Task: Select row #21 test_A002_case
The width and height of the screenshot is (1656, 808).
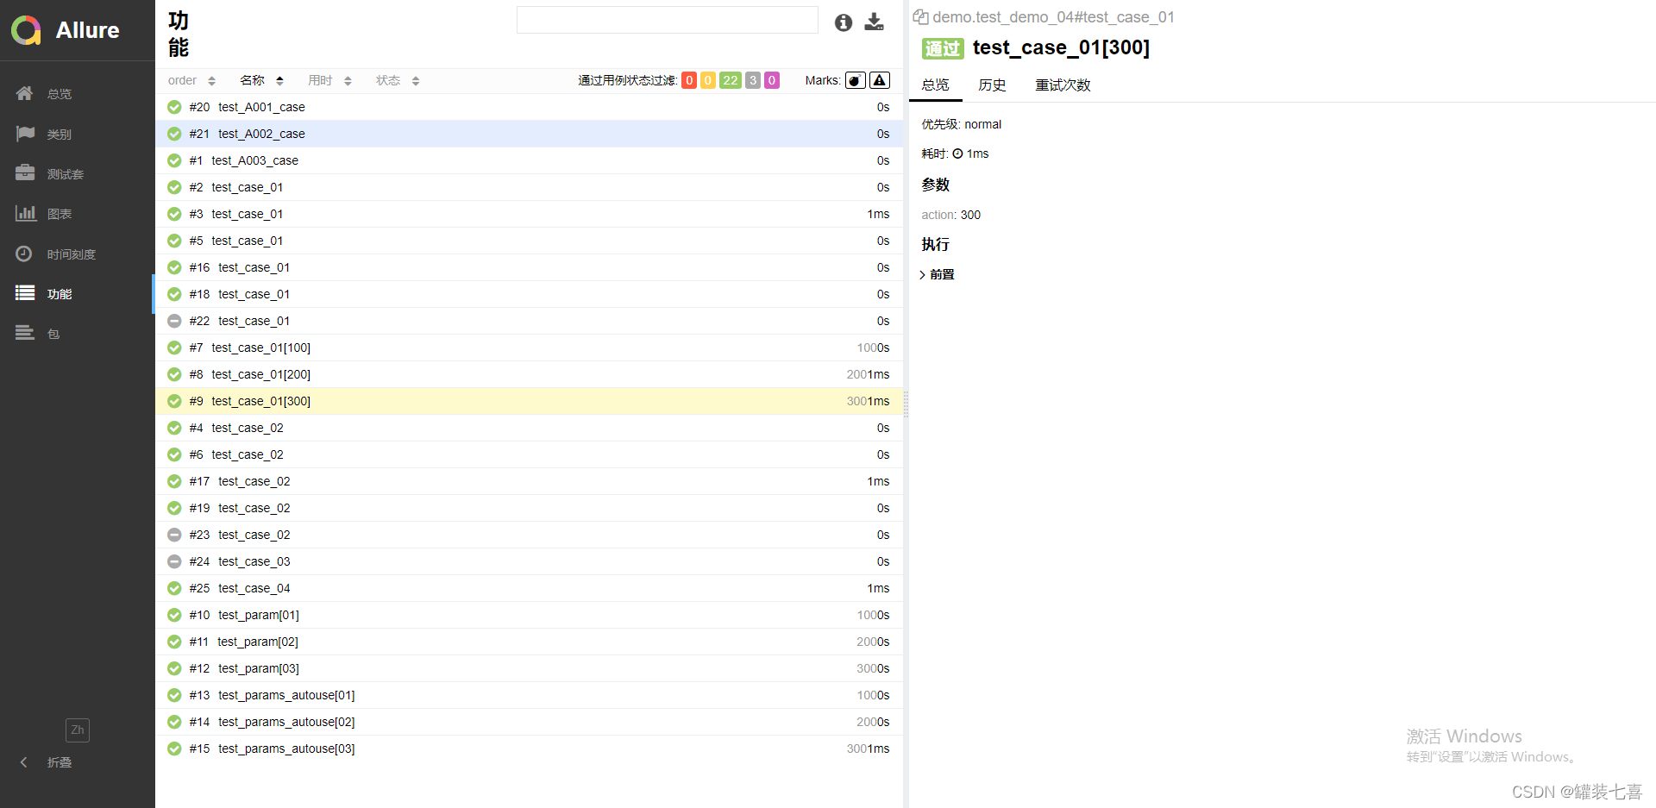Action: point(529,134)
